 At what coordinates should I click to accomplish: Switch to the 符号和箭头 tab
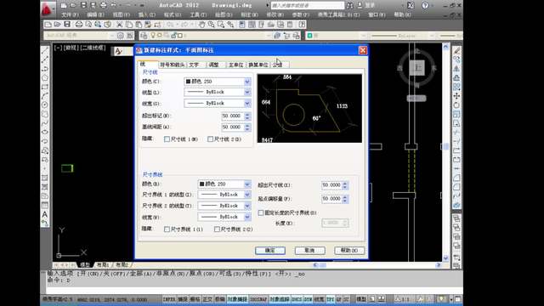tap(172, 65)
